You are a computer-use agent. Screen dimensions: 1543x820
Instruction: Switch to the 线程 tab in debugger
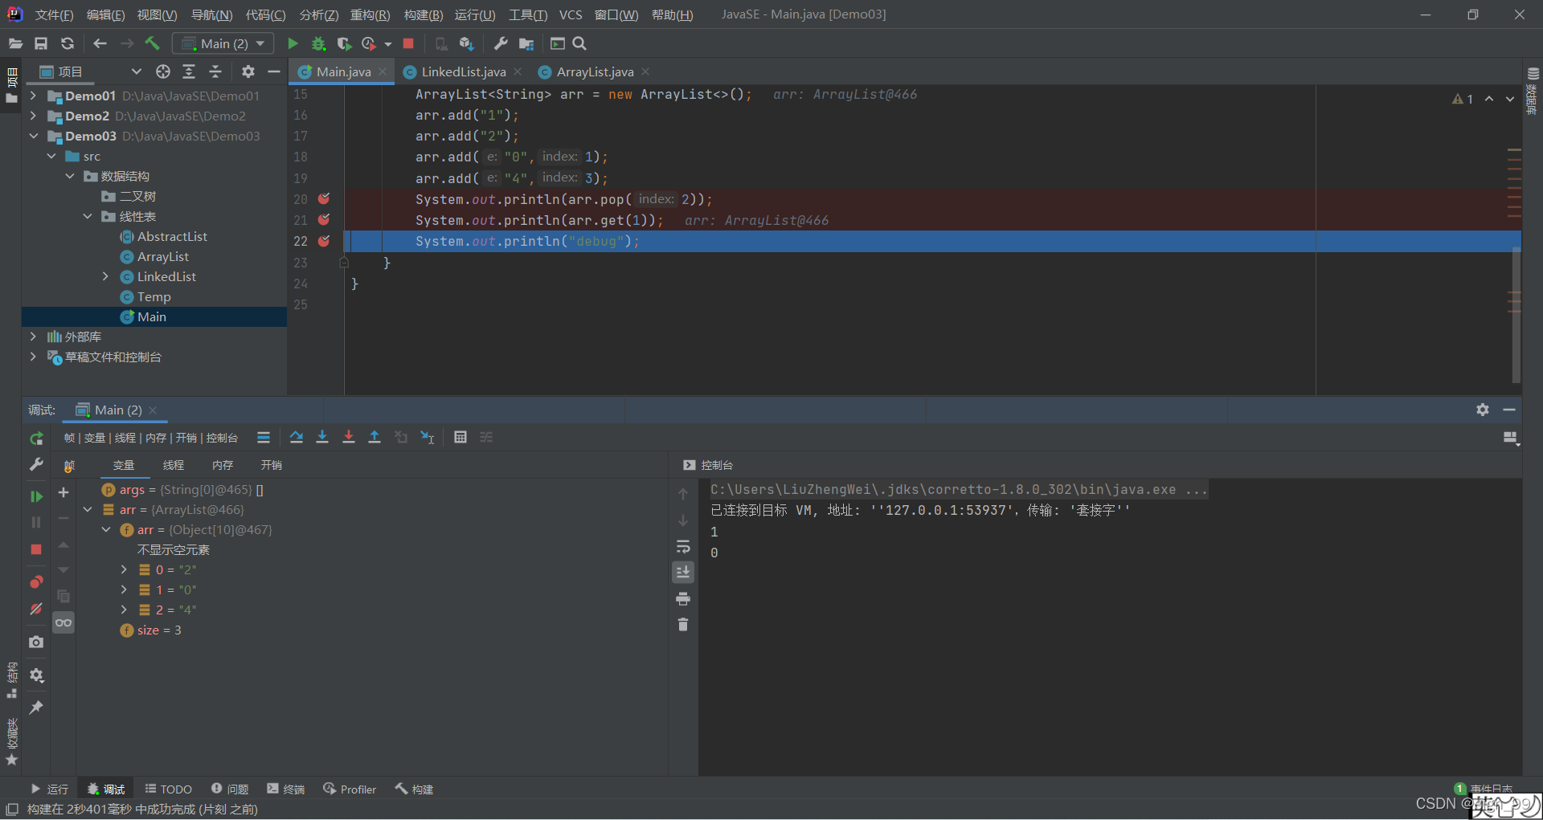click(x=174, y=465)
